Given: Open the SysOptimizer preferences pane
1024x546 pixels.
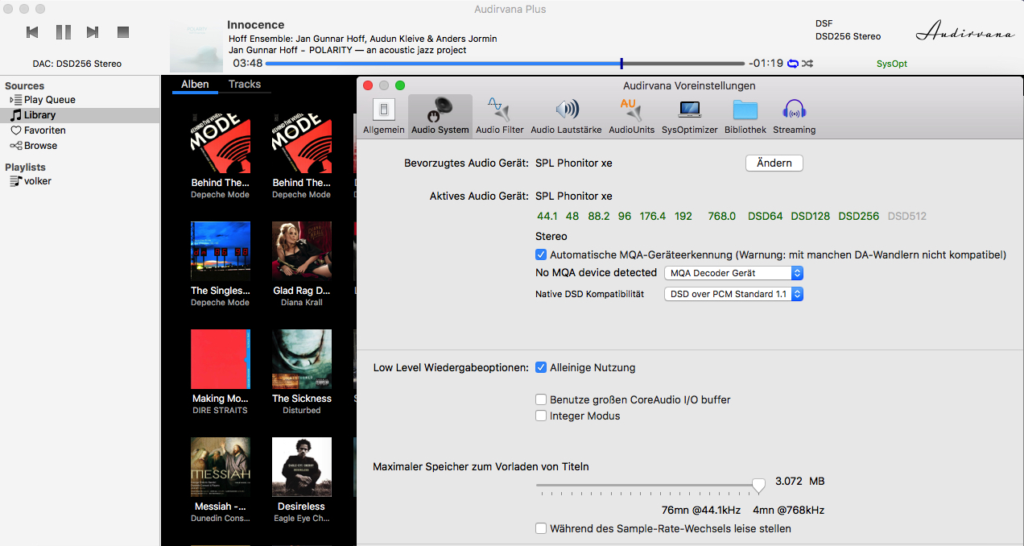Looking at the screenshot, I should 689,115.
